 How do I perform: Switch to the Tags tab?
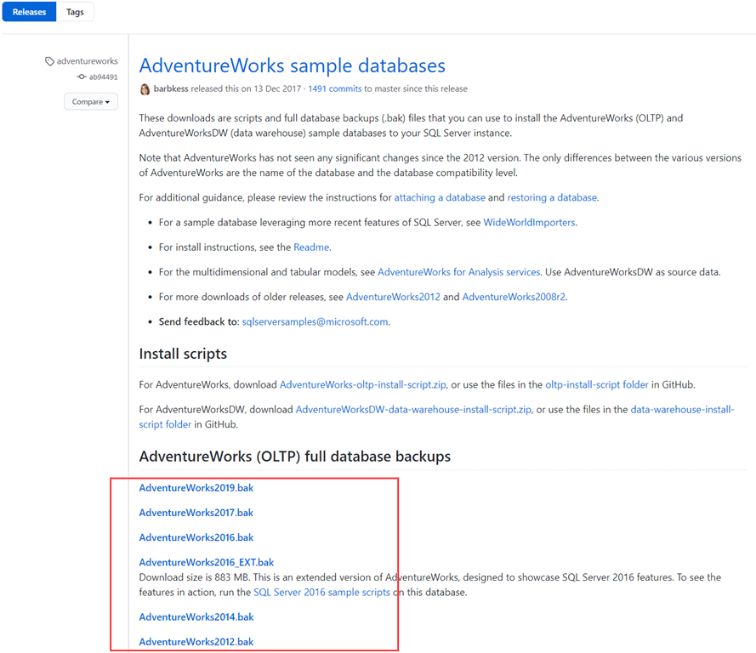tap(75, 12)
